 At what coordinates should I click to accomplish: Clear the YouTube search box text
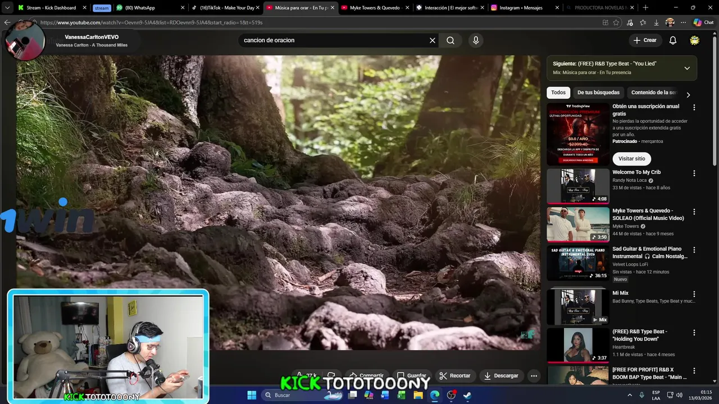click(433, 40)
